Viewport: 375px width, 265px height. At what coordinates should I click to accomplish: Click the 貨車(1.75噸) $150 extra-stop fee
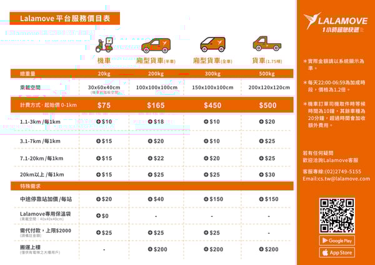pos(269,199)
